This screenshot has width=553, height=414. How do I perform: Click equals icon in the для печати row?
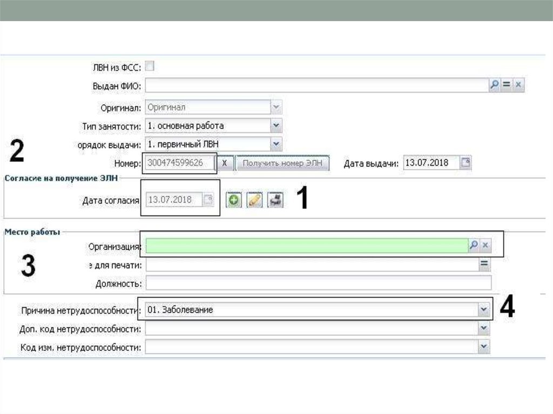[x=484, y=264]
